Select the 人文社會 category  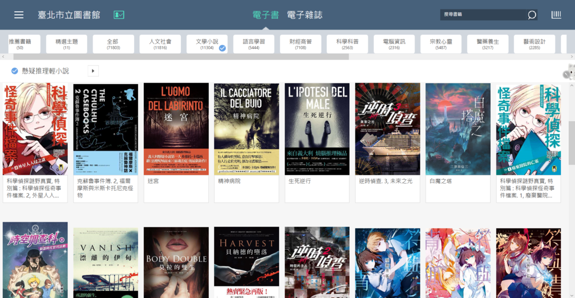coord(160,44)
